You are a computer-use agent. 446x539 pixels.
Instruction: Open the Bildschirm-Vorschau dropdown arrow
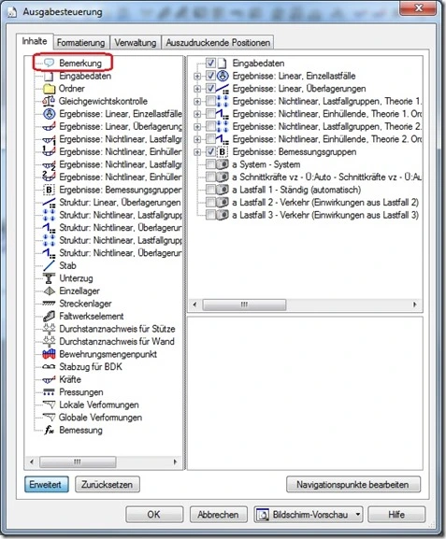click(x=358, y=515)
